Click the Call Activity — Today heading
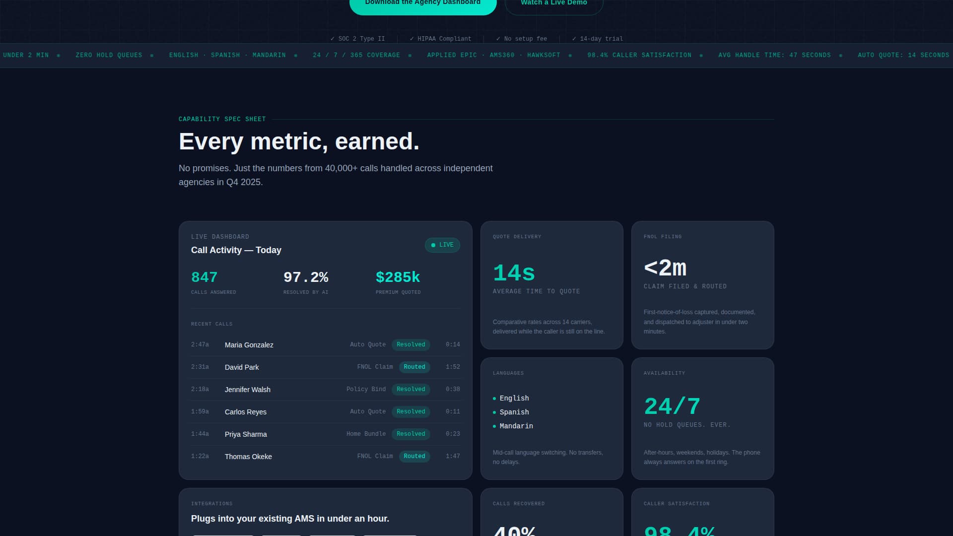The height and width of the screenshot is (536, 953). [236, 250]
